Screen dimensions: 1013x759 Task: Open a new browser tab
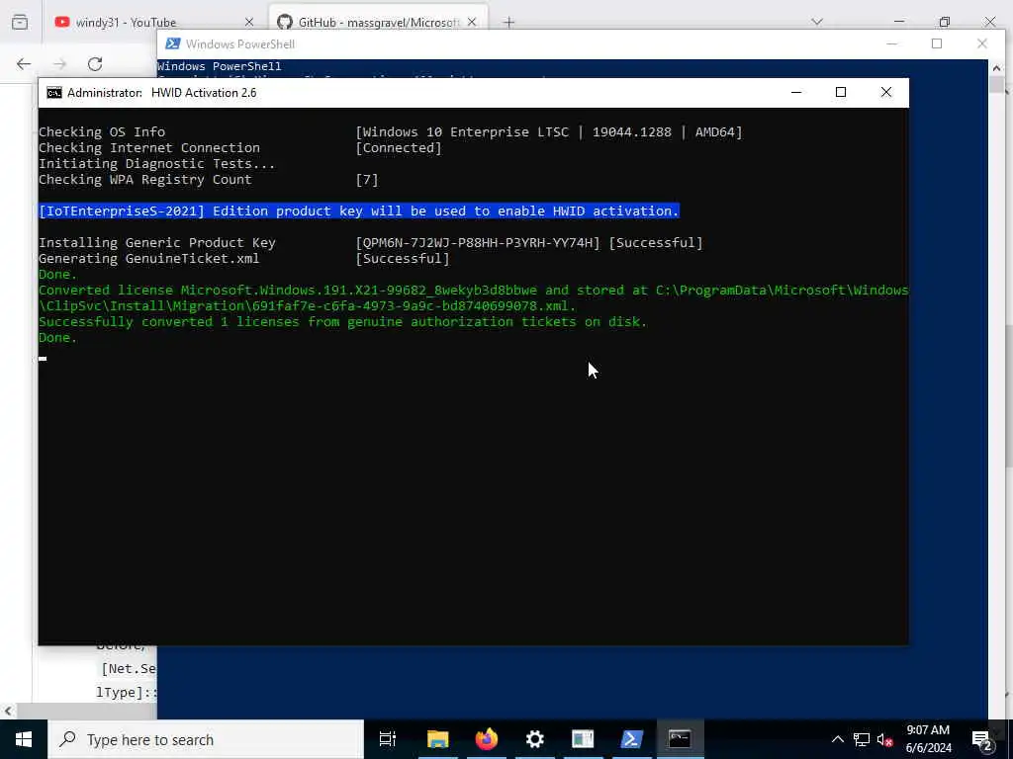coord(509,23)
